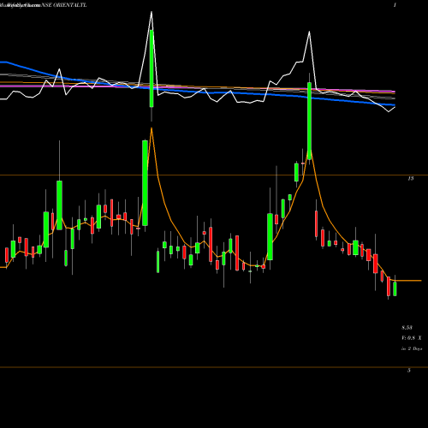Click the last green candlestick at the chart's right end
Screen dimensions: 428x428
click(395, 288)
